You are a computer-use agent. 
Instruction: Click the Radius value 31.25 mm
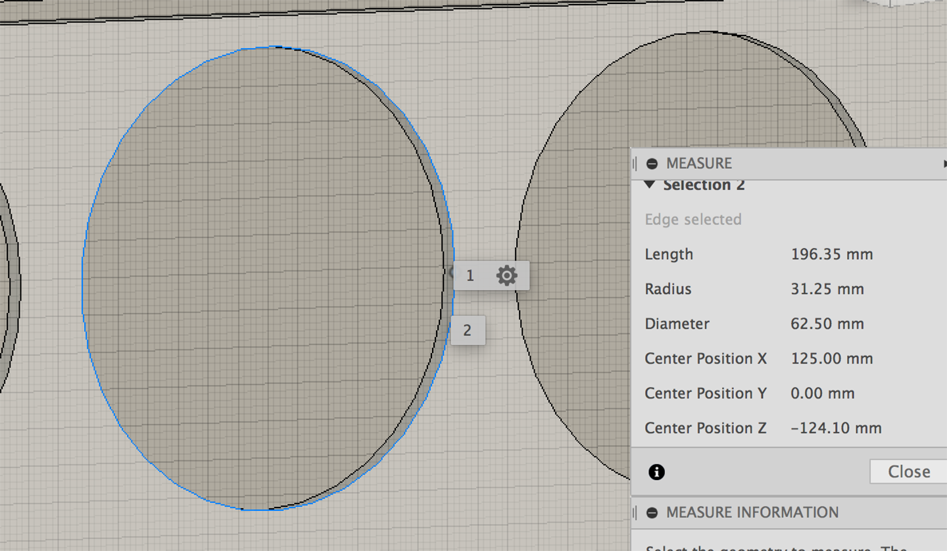827,289
